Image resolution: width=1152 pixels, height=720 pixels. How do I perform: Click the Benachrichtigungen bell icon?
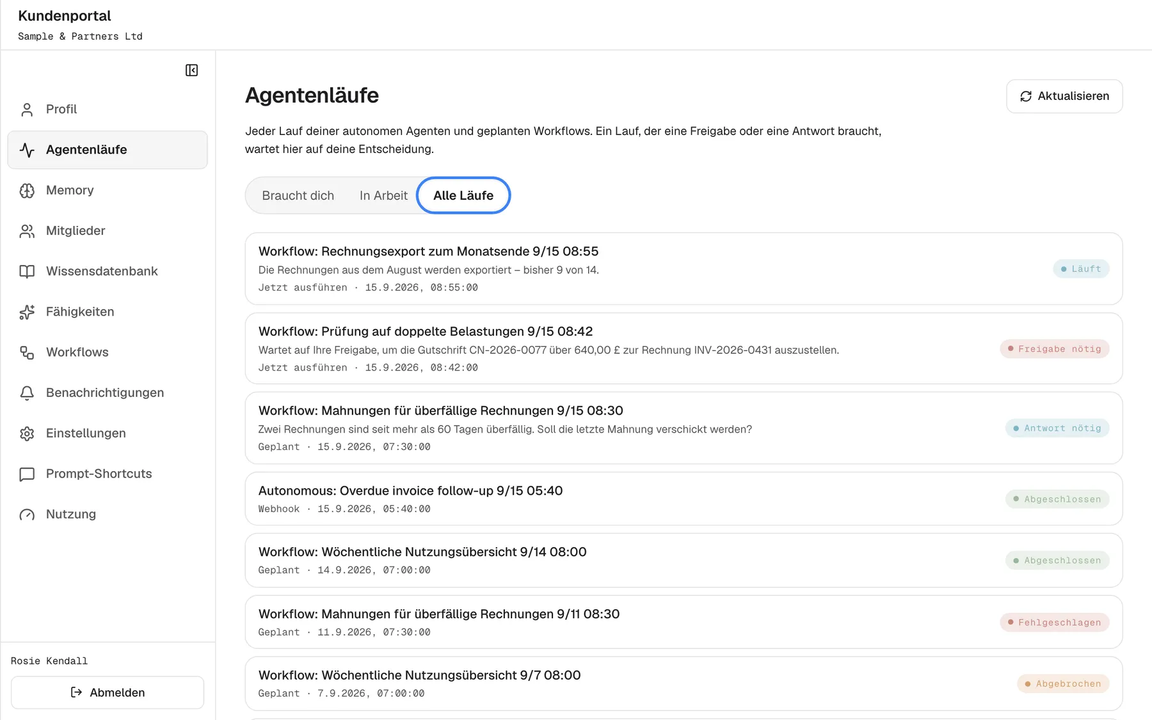point(27,393)
